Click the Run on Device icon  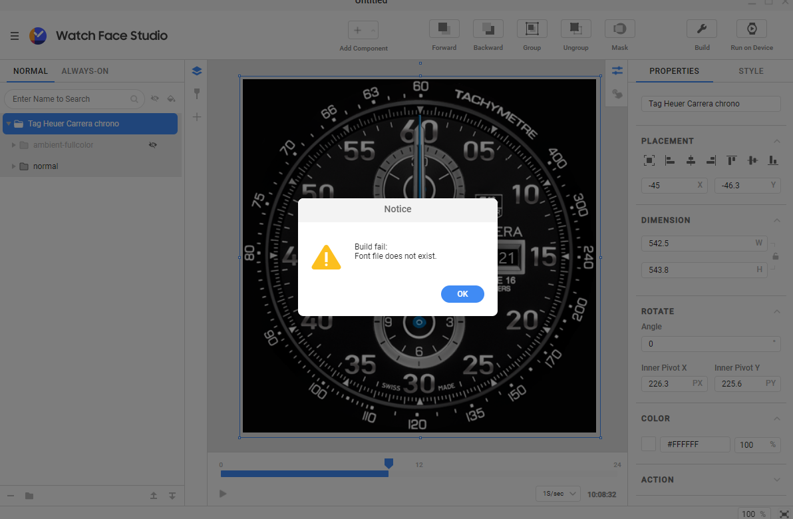[752, 29]
